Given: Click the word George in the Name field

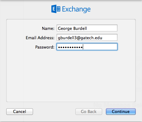Looking at the screenshot, I should click(65, 29).
